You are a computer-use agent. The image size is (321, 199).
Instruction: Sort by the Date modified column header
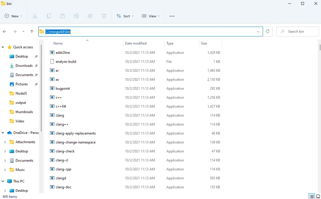pos(136,43)
